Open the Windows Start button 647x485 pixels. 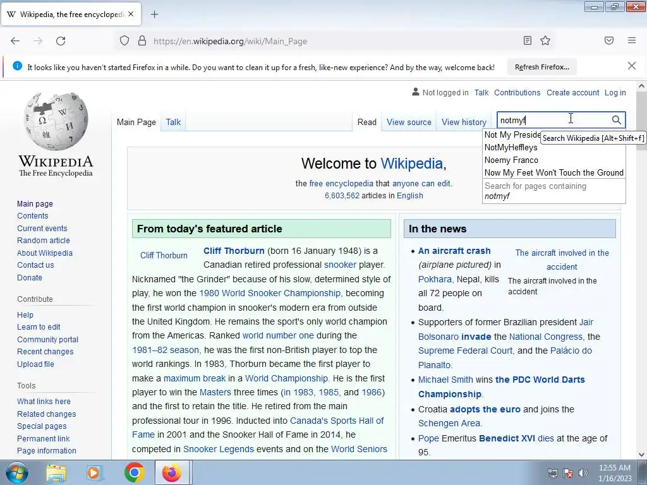click(16, 472)
